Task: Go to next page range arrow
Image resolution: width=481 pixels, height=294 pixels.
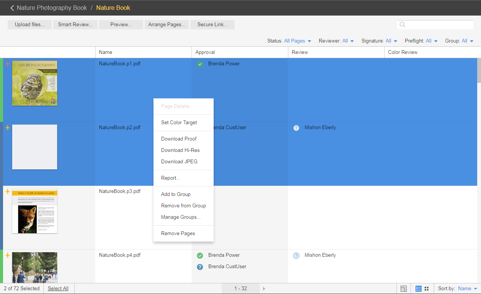Action: (264, 289)
